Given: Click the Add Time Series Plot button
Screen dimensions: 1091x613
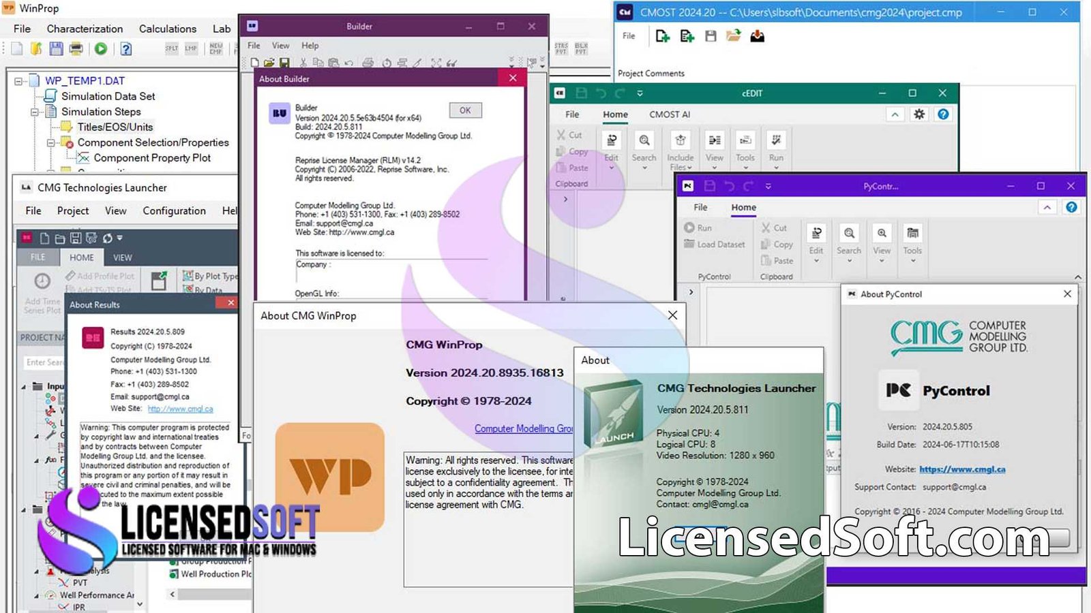Looking at the screenshot, I should [x=42, y=293].
